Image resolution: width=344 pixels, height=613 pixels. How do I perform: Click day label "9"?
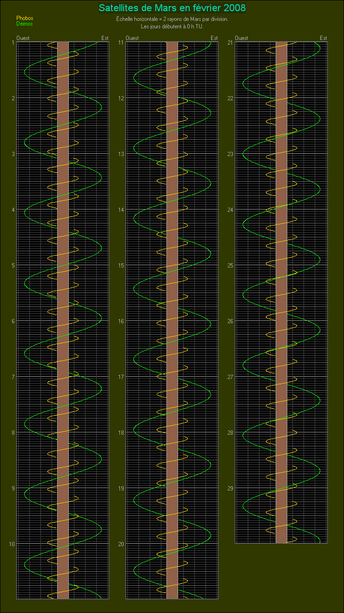[13, 488]
